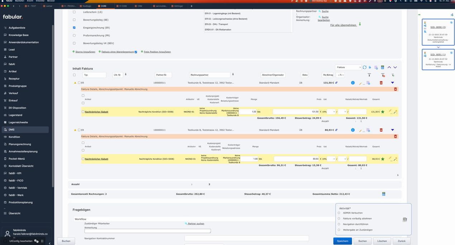Open the UIConfig gear icon in bottom bar
The image size is (455, 245).
pyautogui.click(x=36, y=241)
